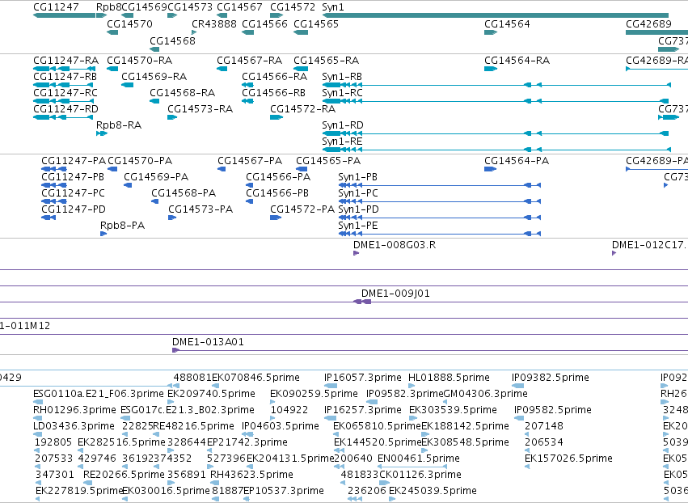The width and height of the screenshot is (688, 503).
Task: Click the CG14565-RA transcript label
Action: pyautogui.click(x=326, y=61)
